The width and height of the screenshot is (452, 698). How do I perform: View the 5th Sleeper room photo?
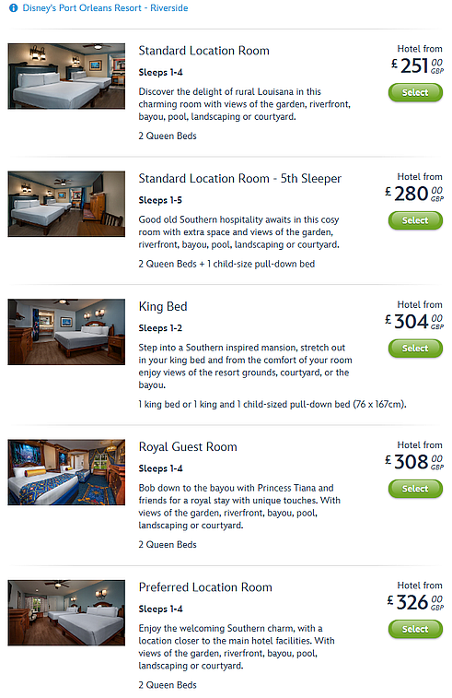point(66,204)
